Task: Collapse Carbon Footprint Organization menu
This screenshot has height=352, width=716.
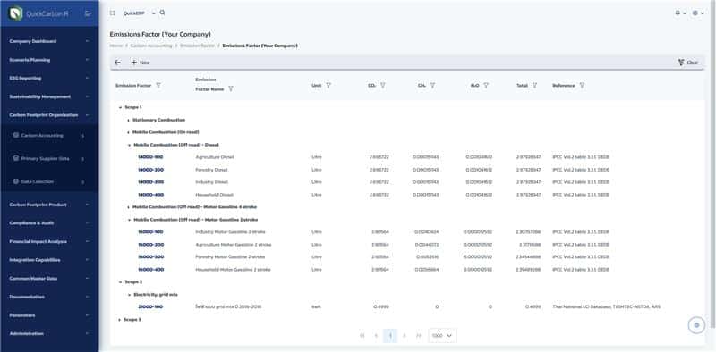Action: (49, 115)
